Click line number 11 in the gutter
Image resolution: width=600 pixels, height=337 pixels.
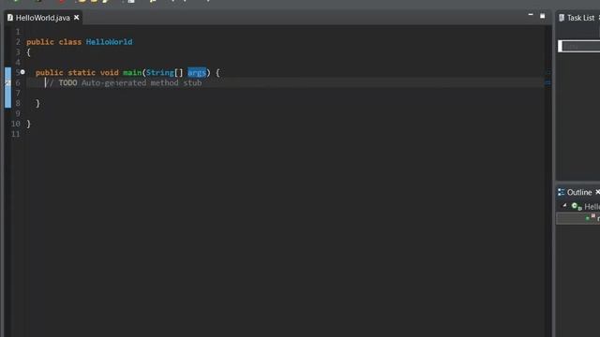[x=15, y=134]
